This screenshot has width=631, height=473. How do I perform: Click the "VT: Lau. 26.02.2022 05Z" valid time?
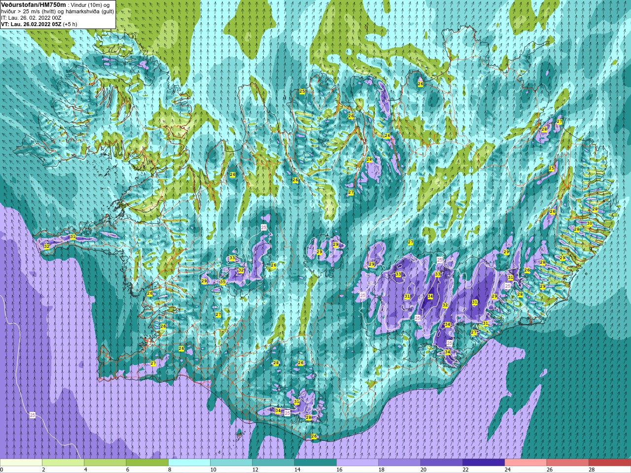click(31, 24)
